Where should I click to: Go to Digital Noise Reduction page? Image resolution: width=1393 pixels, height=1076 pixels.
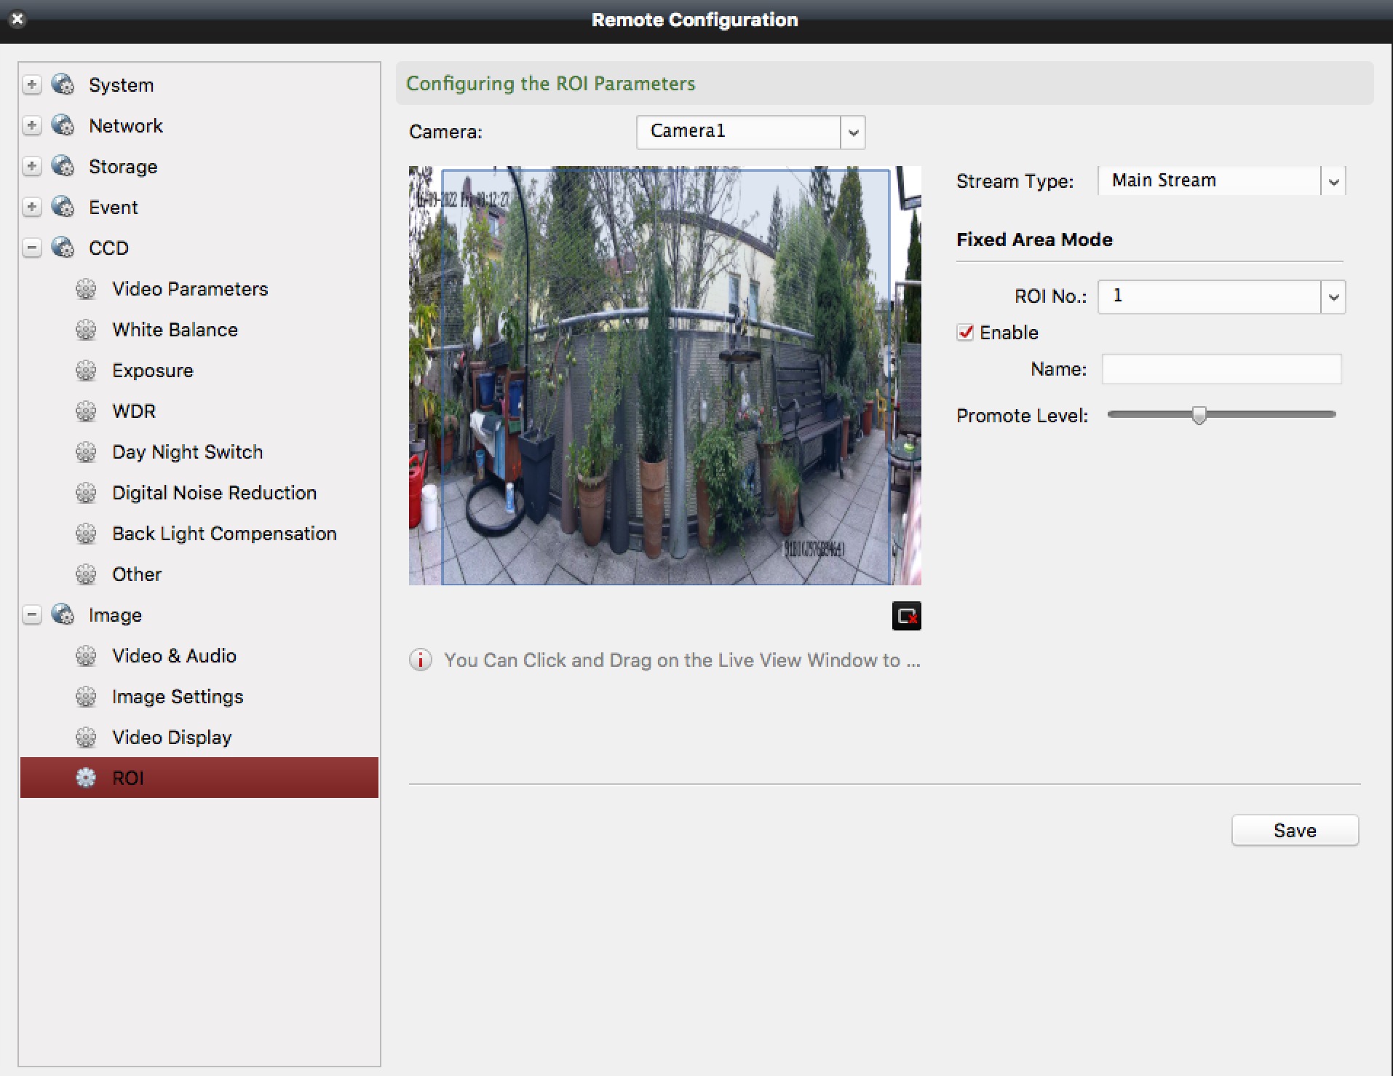[214, 493]
